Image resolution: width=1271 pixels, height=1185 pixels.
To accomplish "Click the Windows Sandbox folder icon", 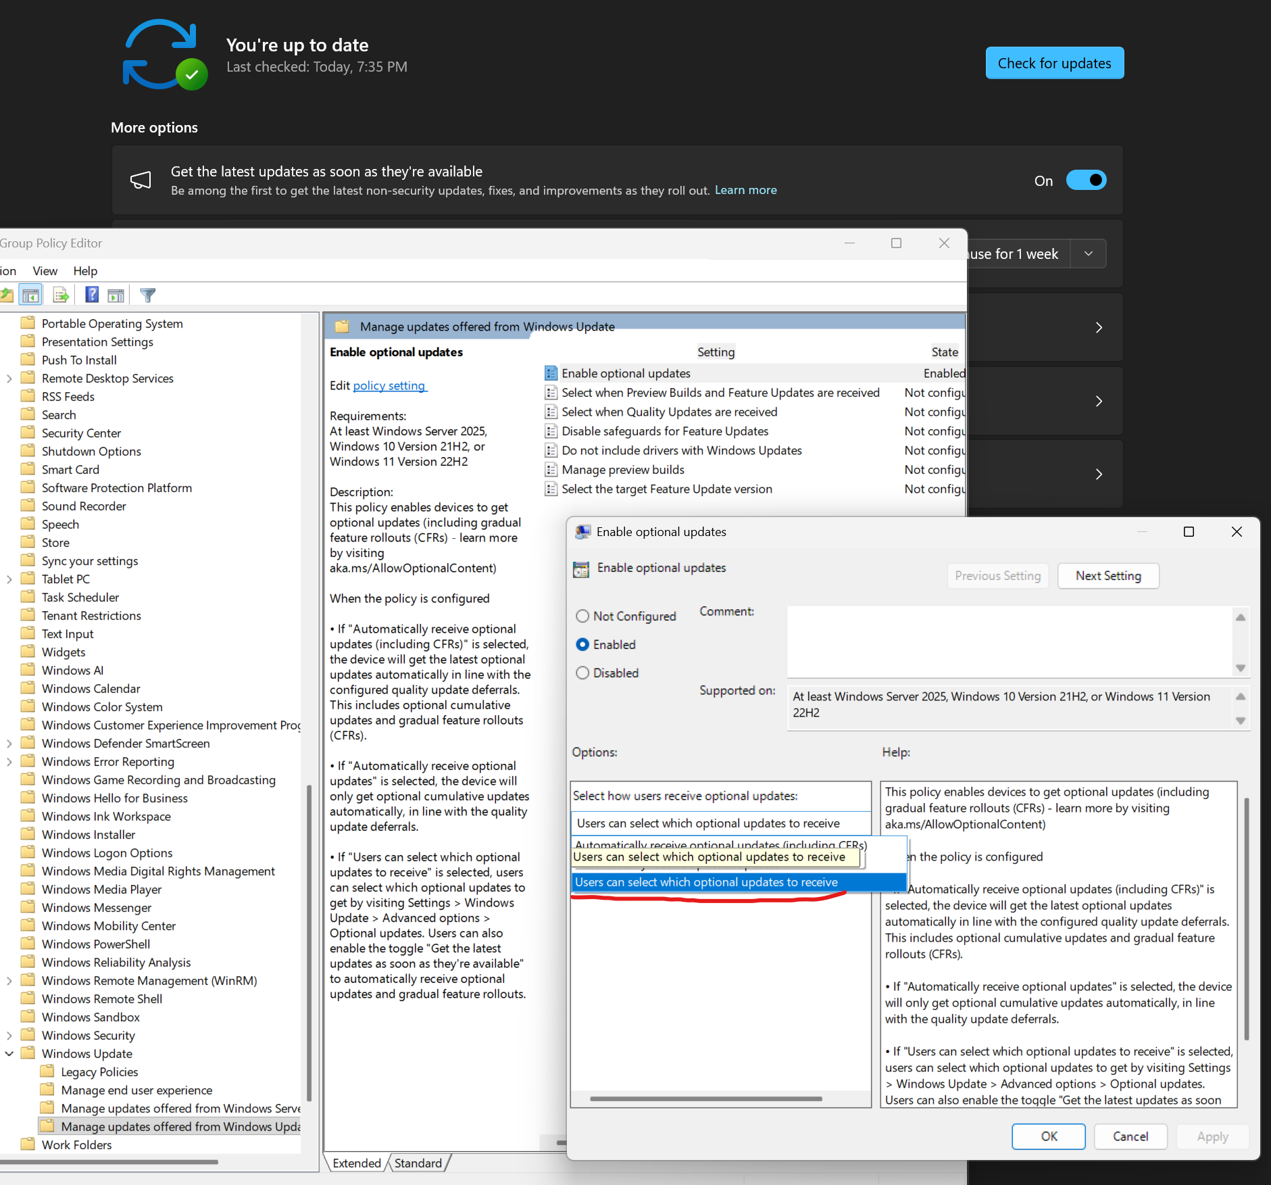I will point(28,1016).
